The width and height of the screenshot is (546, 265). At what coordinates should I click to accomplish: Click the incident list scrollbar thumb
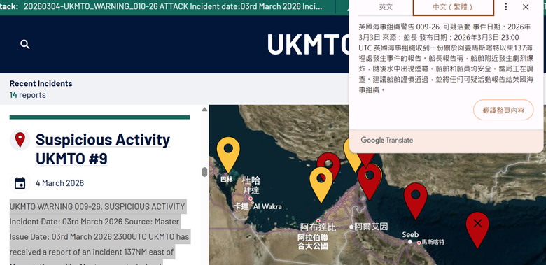[x=204, y=172]
